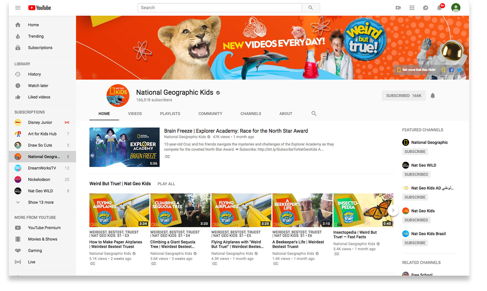
Task: Open the create video camera icon
Action: (398, 8)
